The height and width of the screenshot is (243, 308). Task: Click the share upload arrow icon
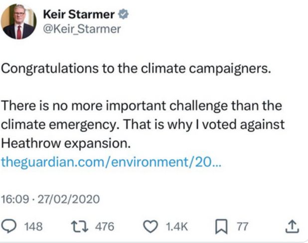pos(293,227)
